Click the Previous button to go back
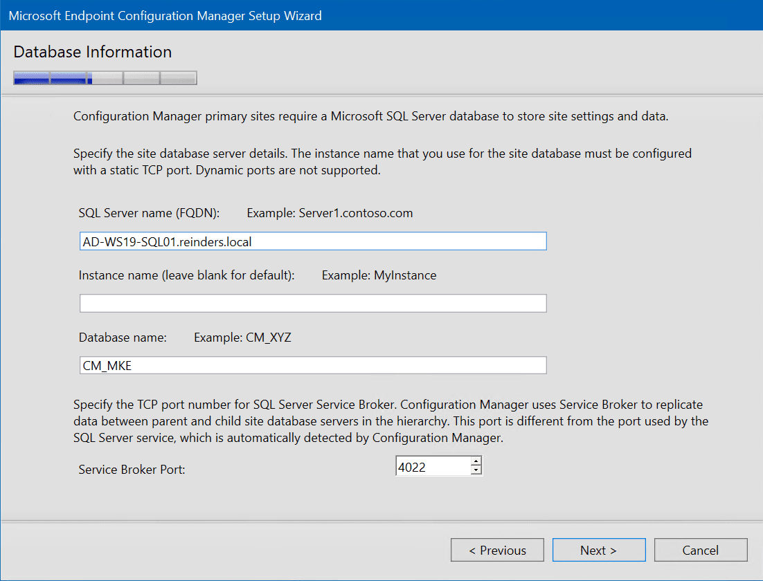 497,550
